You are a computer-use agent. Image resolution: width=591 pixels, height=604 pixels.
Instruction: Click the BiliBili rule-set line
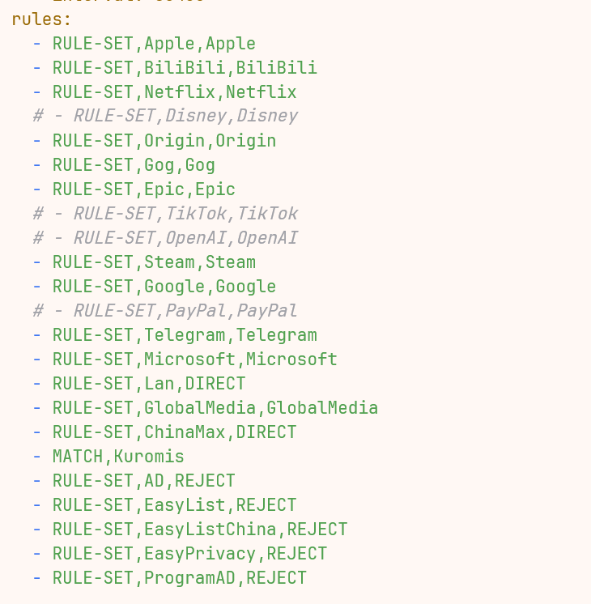[175, 68]
